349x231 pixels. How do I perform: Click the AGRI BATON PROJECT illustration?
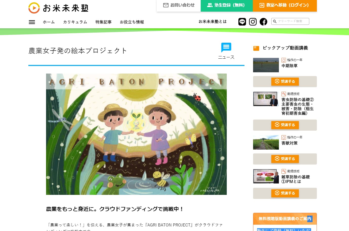click(x=136, y=134)
